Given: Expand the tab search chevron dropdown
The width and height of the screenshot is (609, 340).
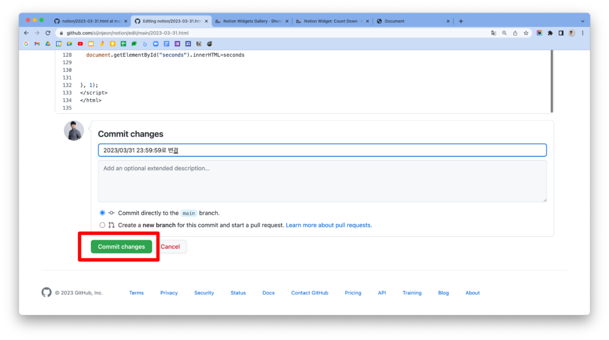Looking at the screenshot, I should pyautogui.click(x=582, y=21).
